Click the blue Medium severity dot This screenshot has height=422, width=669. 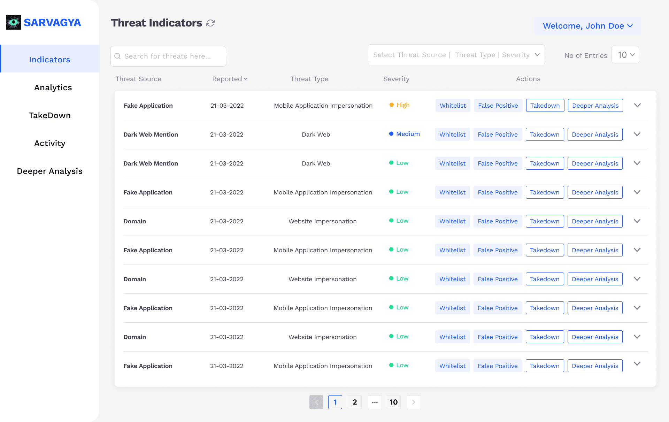click(x=391, y=134)
